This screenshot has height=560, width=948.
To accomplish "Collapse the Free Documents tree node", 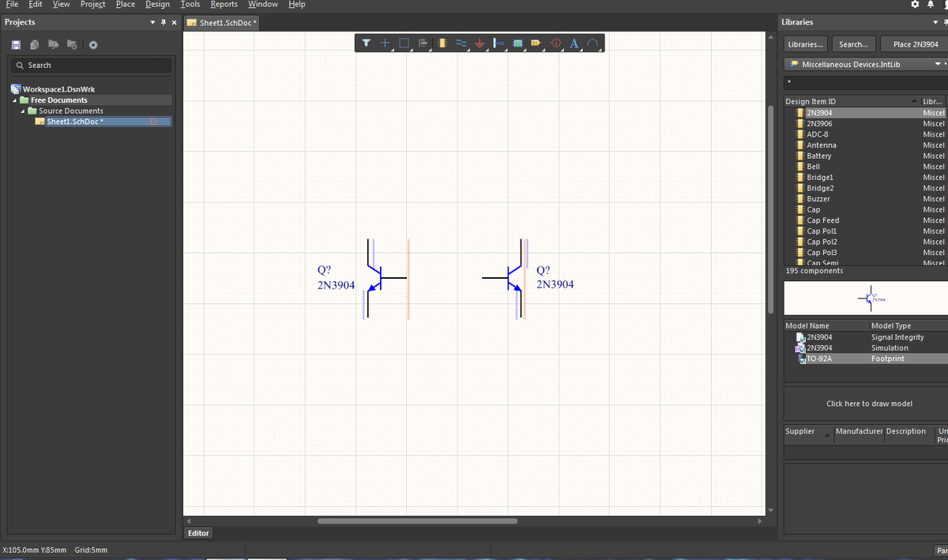I will [x=14, y=100].
